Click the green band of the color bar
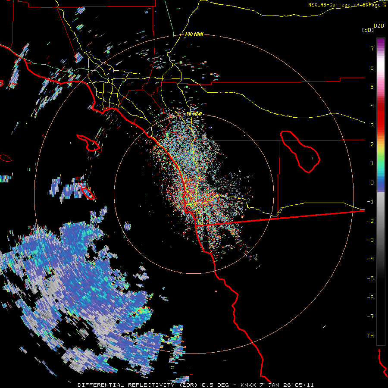 point(381,162)
